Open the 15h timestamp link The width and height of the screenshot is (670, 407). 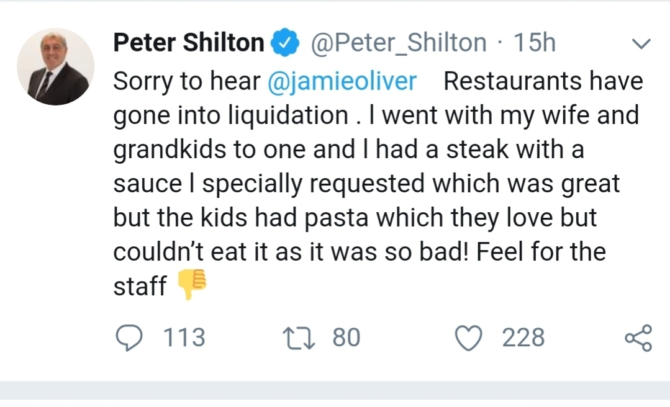click(x=534, y=43)
